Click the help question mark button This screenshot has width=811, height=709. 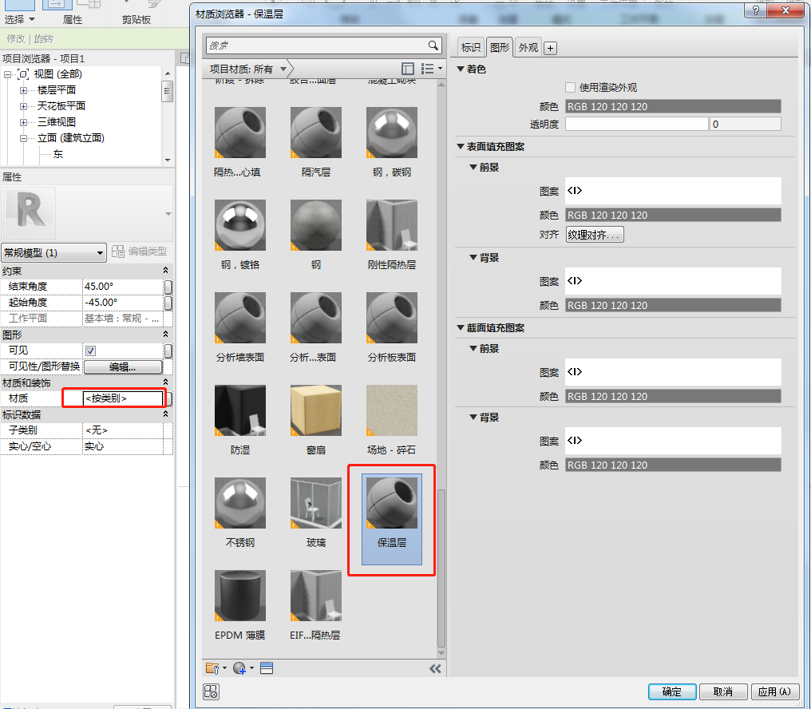tap(756, 10)
